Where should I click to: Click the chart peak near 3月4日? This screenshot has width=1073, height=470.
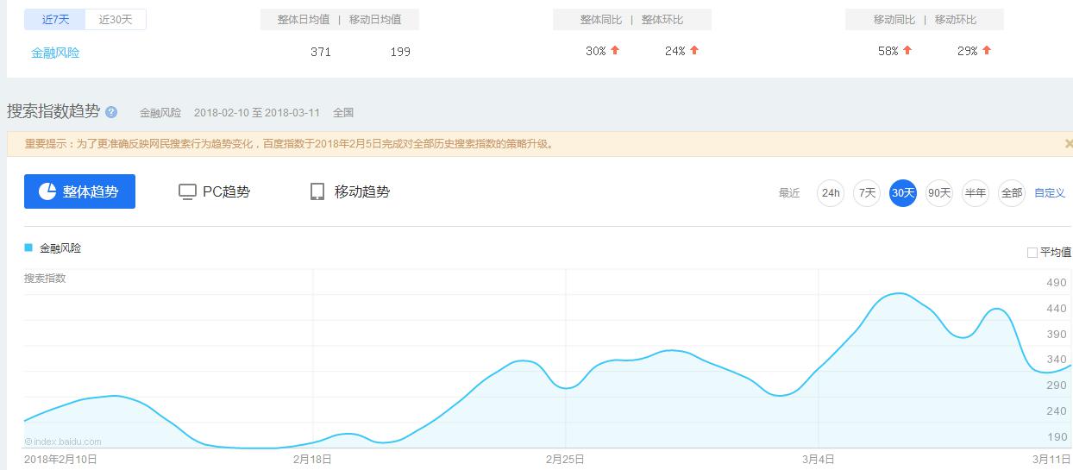(x=899, y=293)
